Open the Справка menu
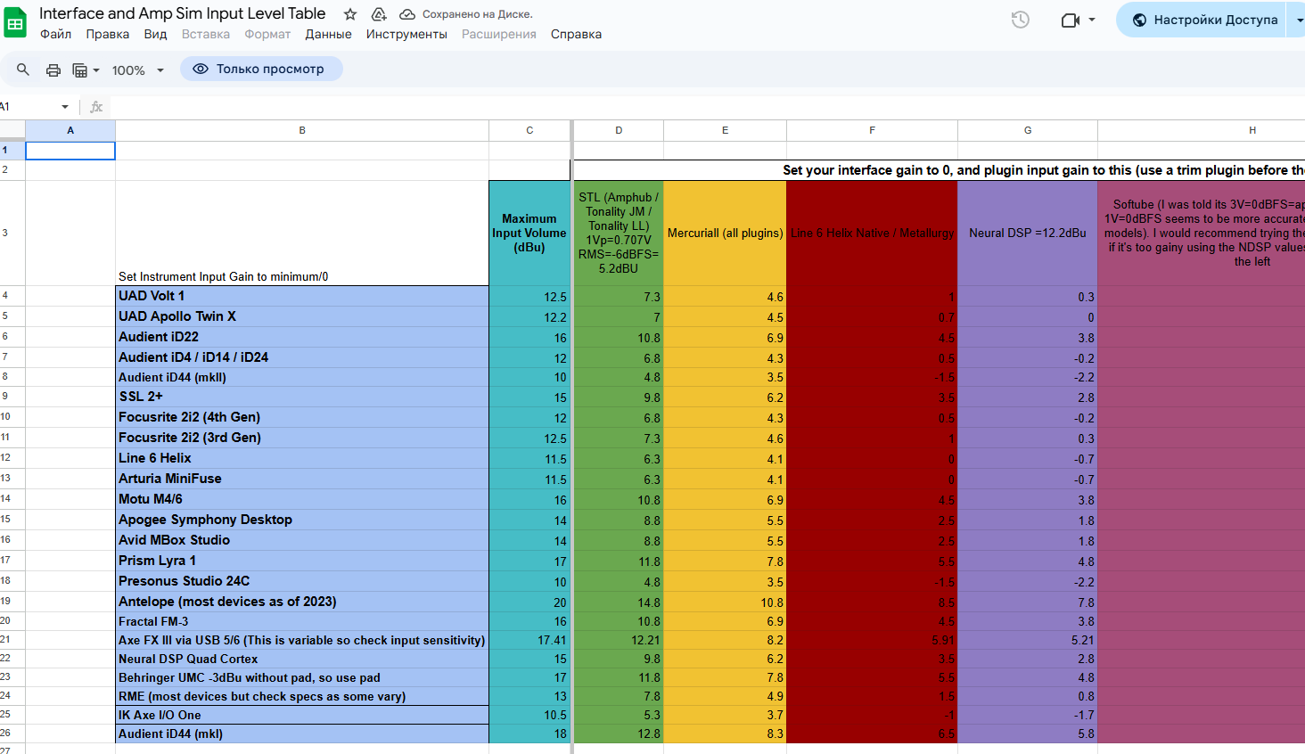 coord(576,34)
